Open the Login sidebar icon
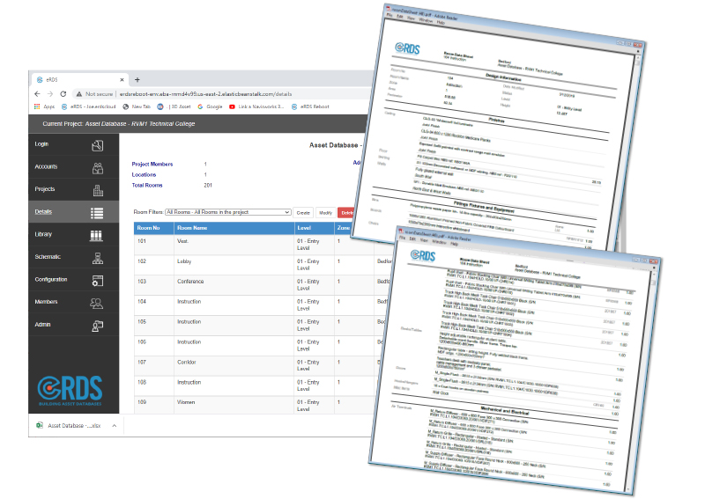The height and width of the screenshot is (499, 705). 98,145
